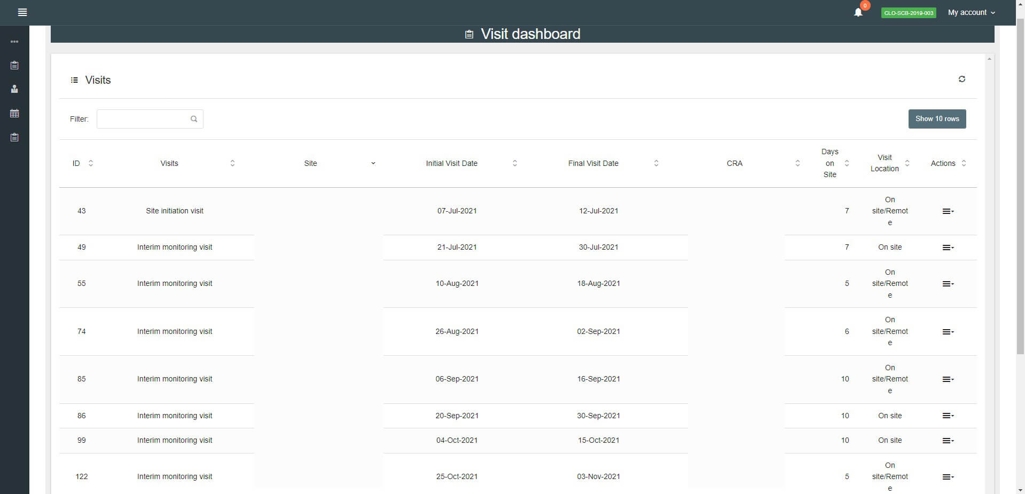Focus the Filter input field

pyautogui.click(x=150, y=119)
